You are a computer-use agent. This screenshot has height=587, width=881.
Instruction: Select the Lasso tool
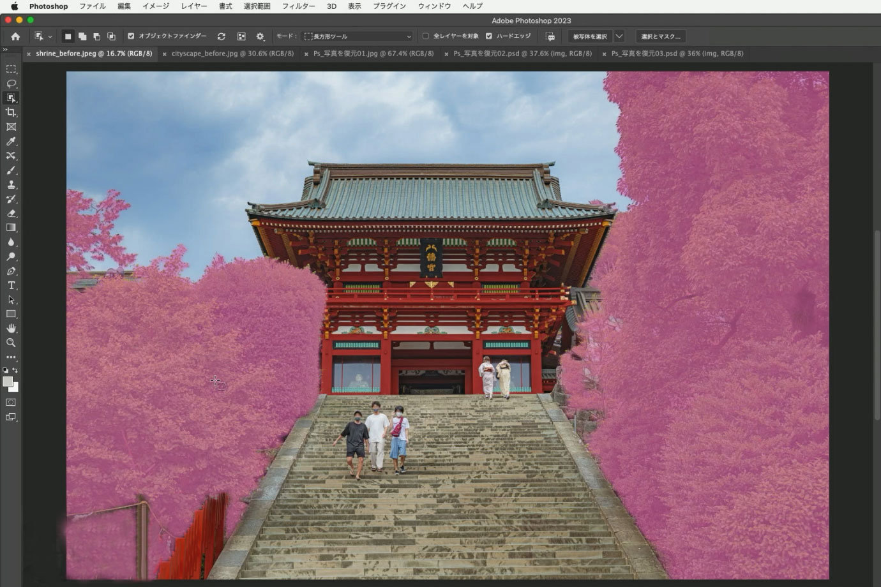[11, 84]
